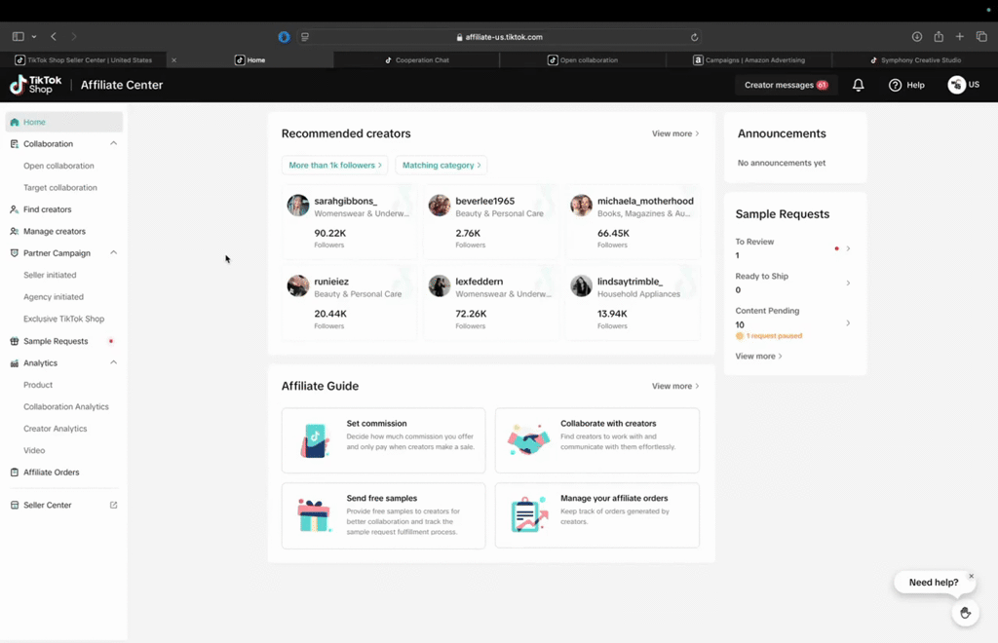Expand the Content Pending arrow

[848, 323]
